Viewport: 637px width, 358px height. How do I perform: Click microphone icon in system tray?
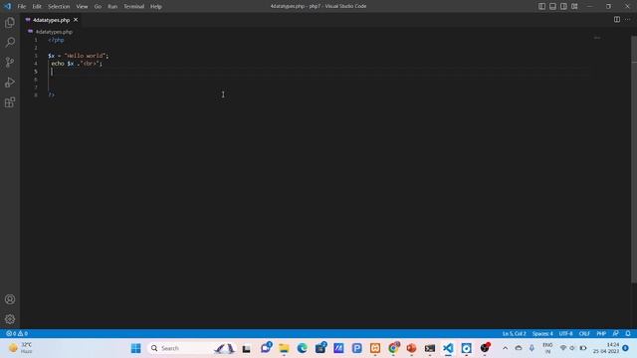pyautogui.click(x=531, y=348)
